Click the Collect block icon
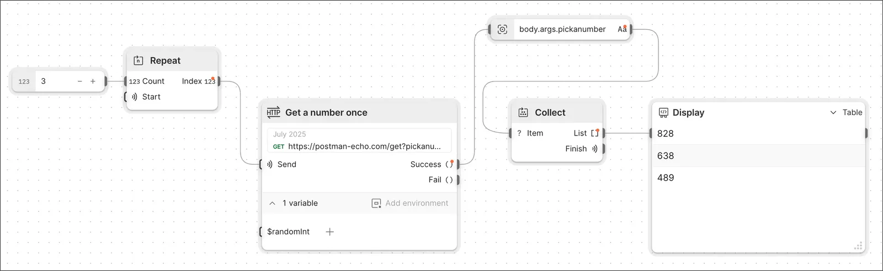The image size is (883, 271). [523, 112]
